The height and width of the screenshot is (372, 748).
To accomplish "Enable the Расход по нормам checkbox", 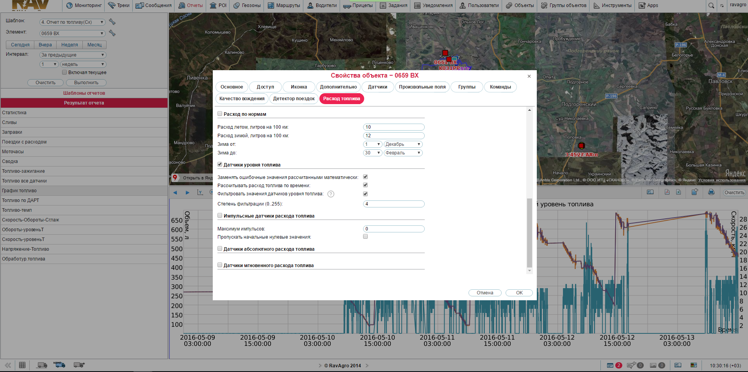I will coord(220,114).
